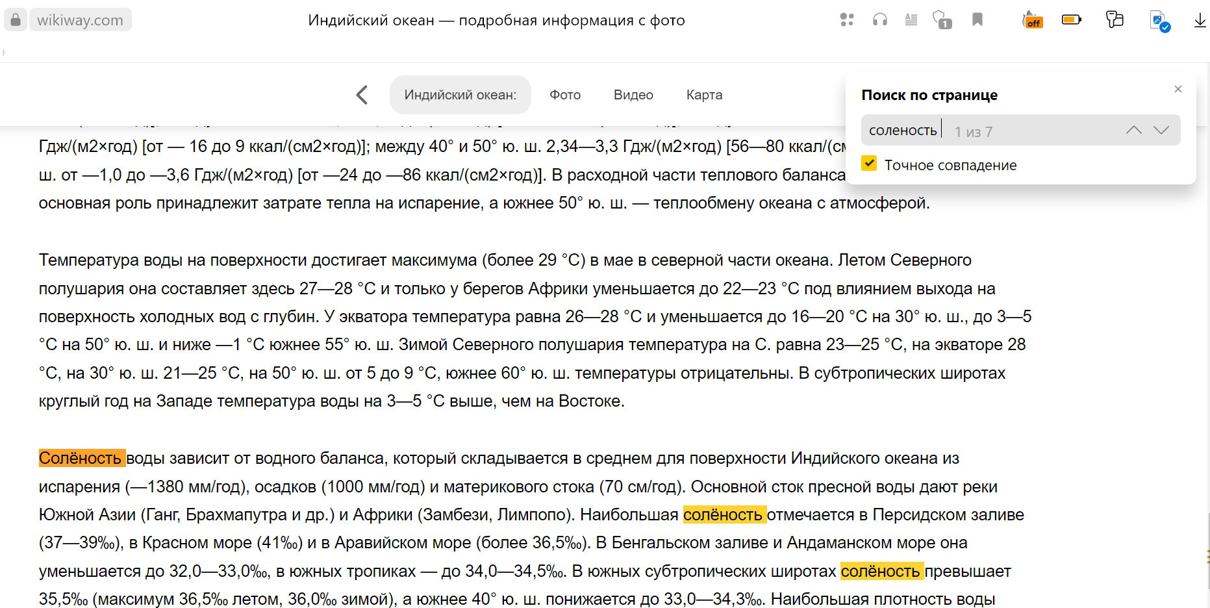1210x608 pixels.
Task: Switch to the 'Карта' tab
Action: click(x=704, y=95)
